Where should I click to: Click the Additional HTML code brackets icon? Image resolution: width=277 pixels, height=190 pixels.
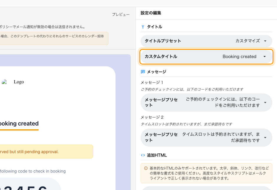tap(143, 155)
